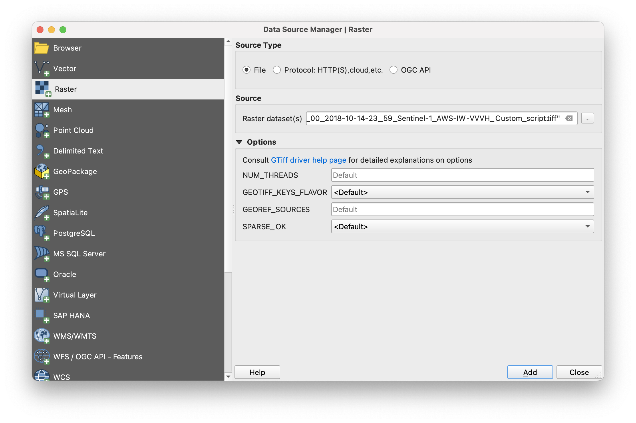Browse for raster dataset with ... button
Image resolution: width=636 pixels, height=423 pixels.
tap(587, 118)
